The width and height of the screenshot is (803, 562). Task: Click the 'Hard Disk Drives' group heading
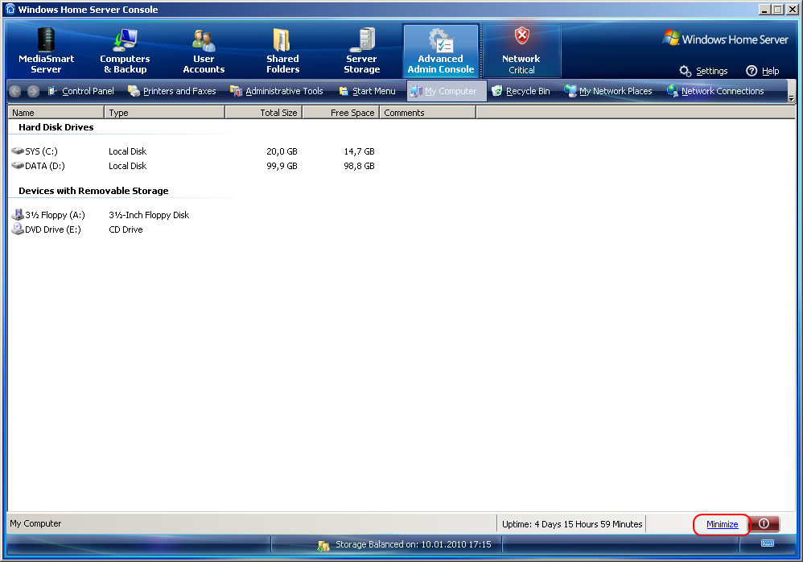(x=56, y=127)
